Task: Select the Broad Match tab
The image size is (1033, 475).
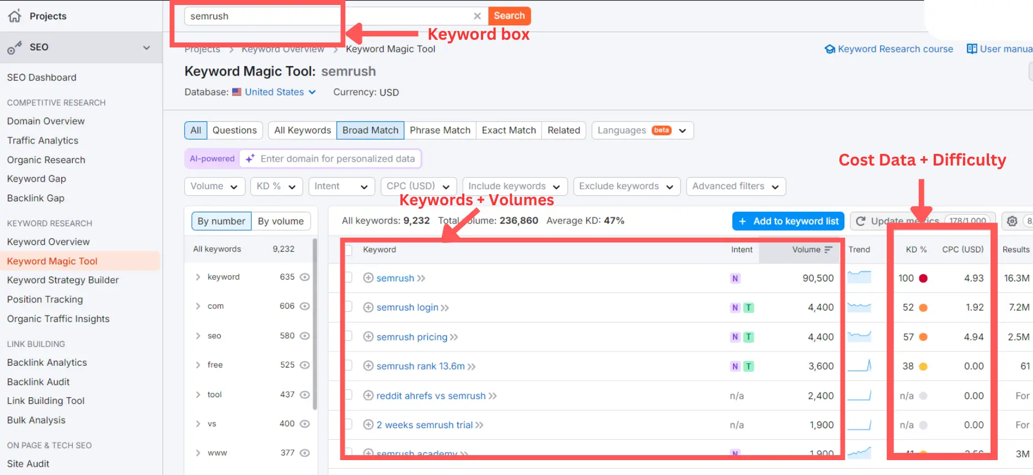Action: point(370,131)
